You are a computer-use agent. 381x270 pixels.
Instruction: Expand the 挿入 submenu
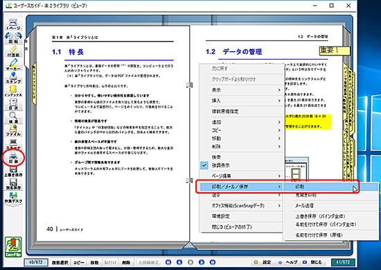pos(242,101)
